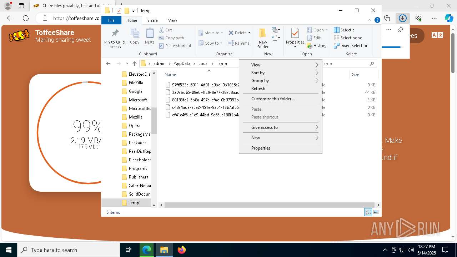This screenshot has width=457, height=257.
Task: Click the Rename ribbon button
Action: 239,43
